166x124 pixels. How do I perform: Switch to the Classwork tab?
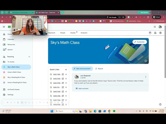click(51, 33)
